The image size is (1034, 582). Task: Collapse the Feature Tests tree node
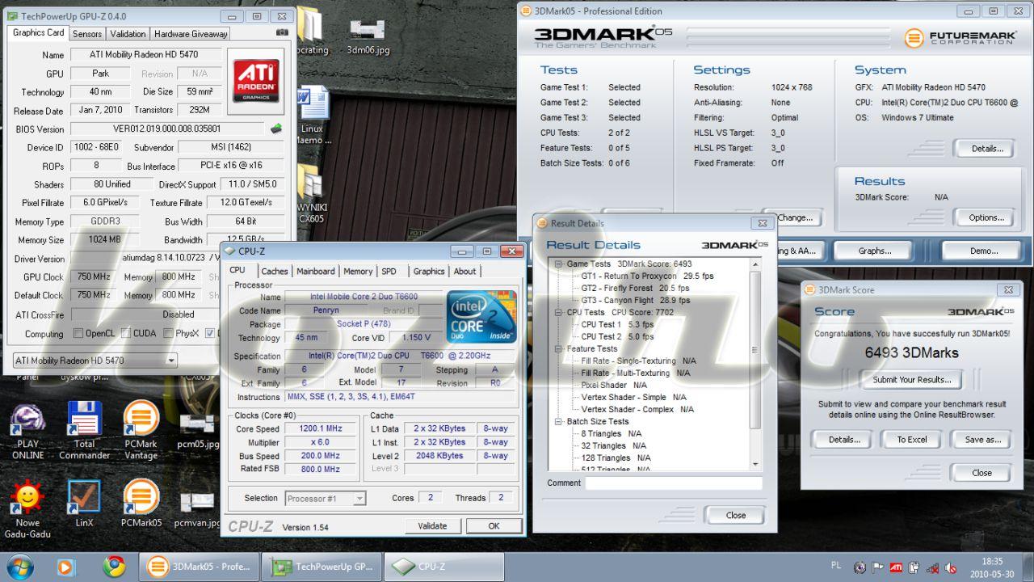tap(557, 348)
